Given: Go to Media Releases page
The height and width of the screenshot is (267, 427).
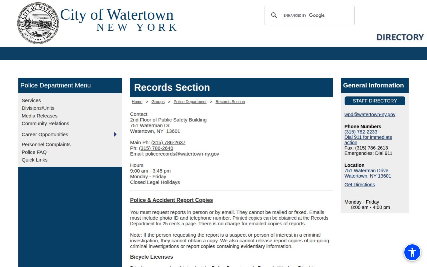Looking at the screenshot, I should coord(40,116).
